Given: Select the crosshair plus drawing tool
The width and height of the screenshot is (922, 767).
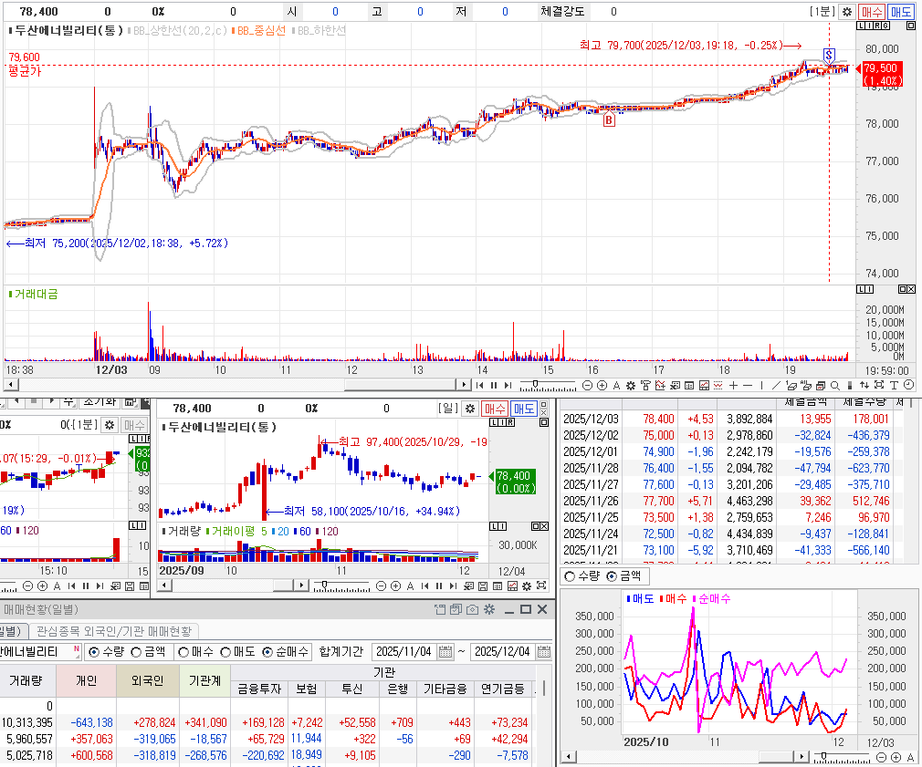Looking at the screenshot, I should coord(733,385).
